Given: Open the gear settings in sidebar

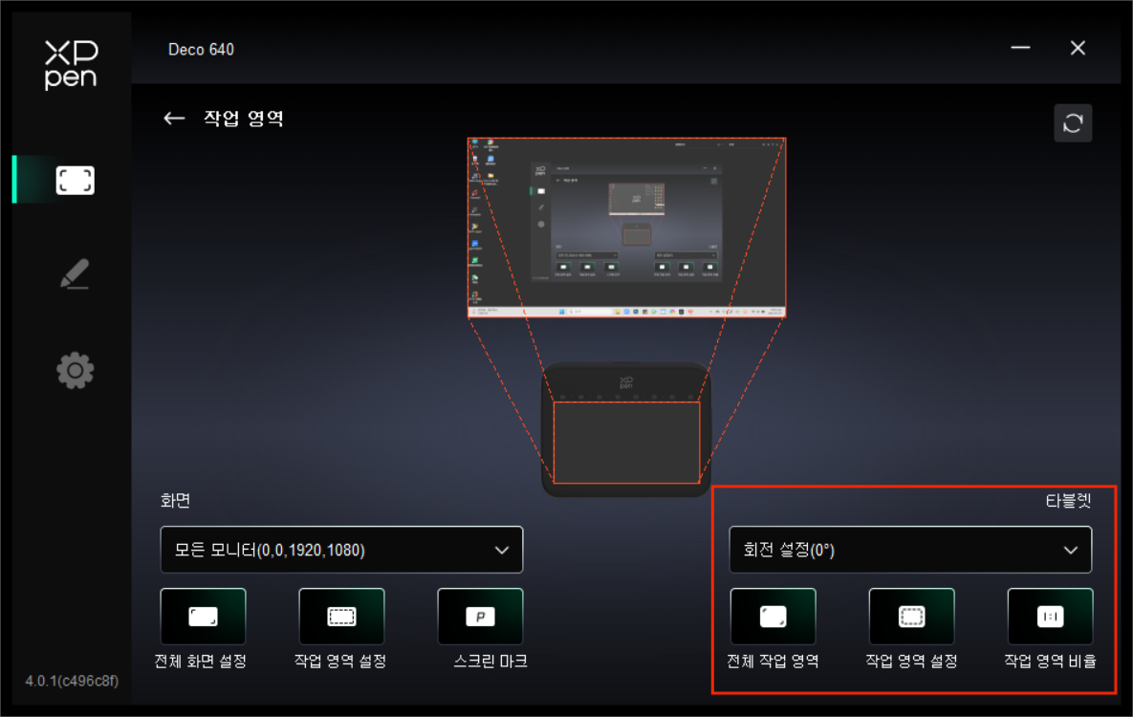Looking at the screenshot, I should [x=75, y=370].
